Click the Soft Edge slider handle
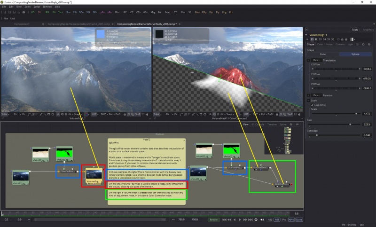The width and height of the screenshot is (376, 227). point(316,135)
